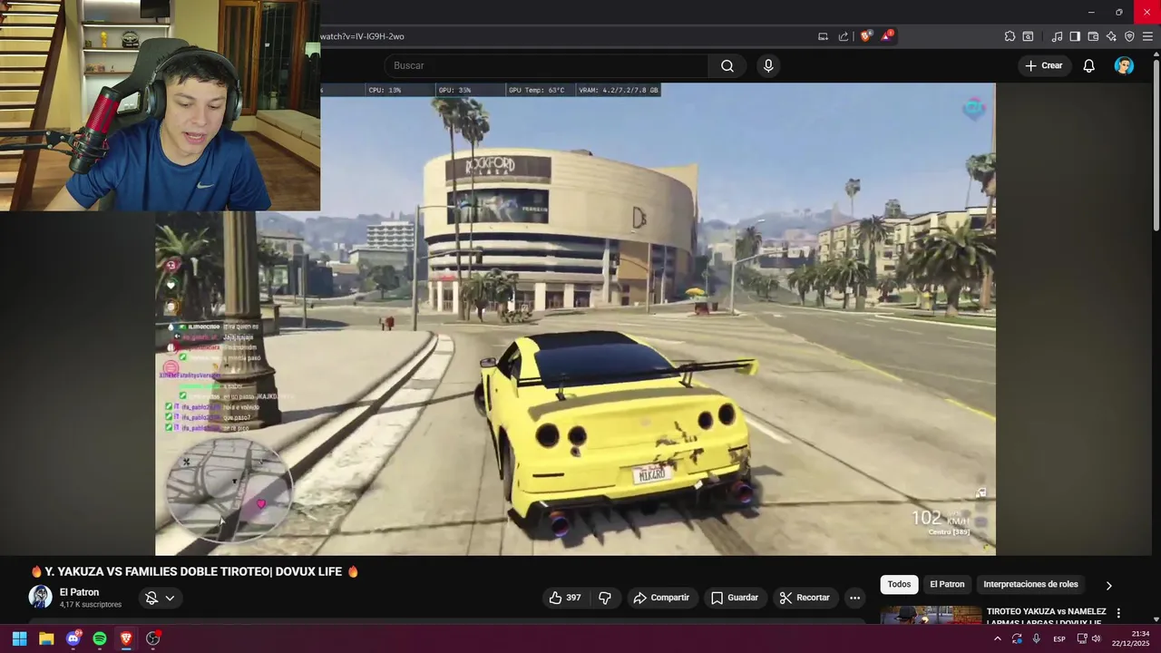The image size is (1161, 653).
Task: Open the Brave playlist music-note icon
Action: [1057, 36]
